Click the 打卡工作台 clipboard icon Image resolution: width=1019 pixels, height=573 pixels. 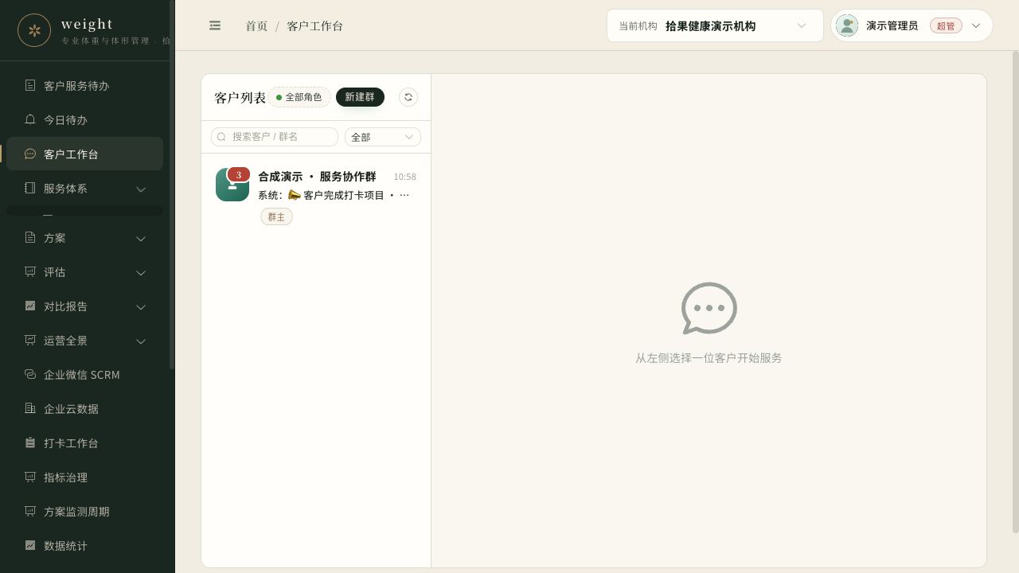pos(30,442)
